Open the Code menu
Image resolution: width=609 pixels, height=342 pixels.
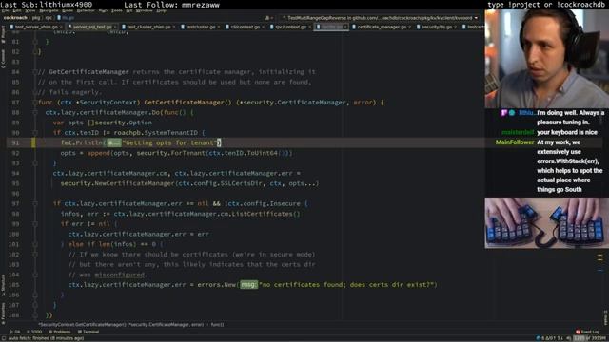tap(68, 10)
